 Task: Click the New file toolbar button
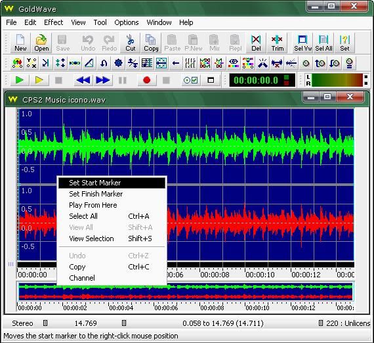pyautogui.click(x=20, y=43)
